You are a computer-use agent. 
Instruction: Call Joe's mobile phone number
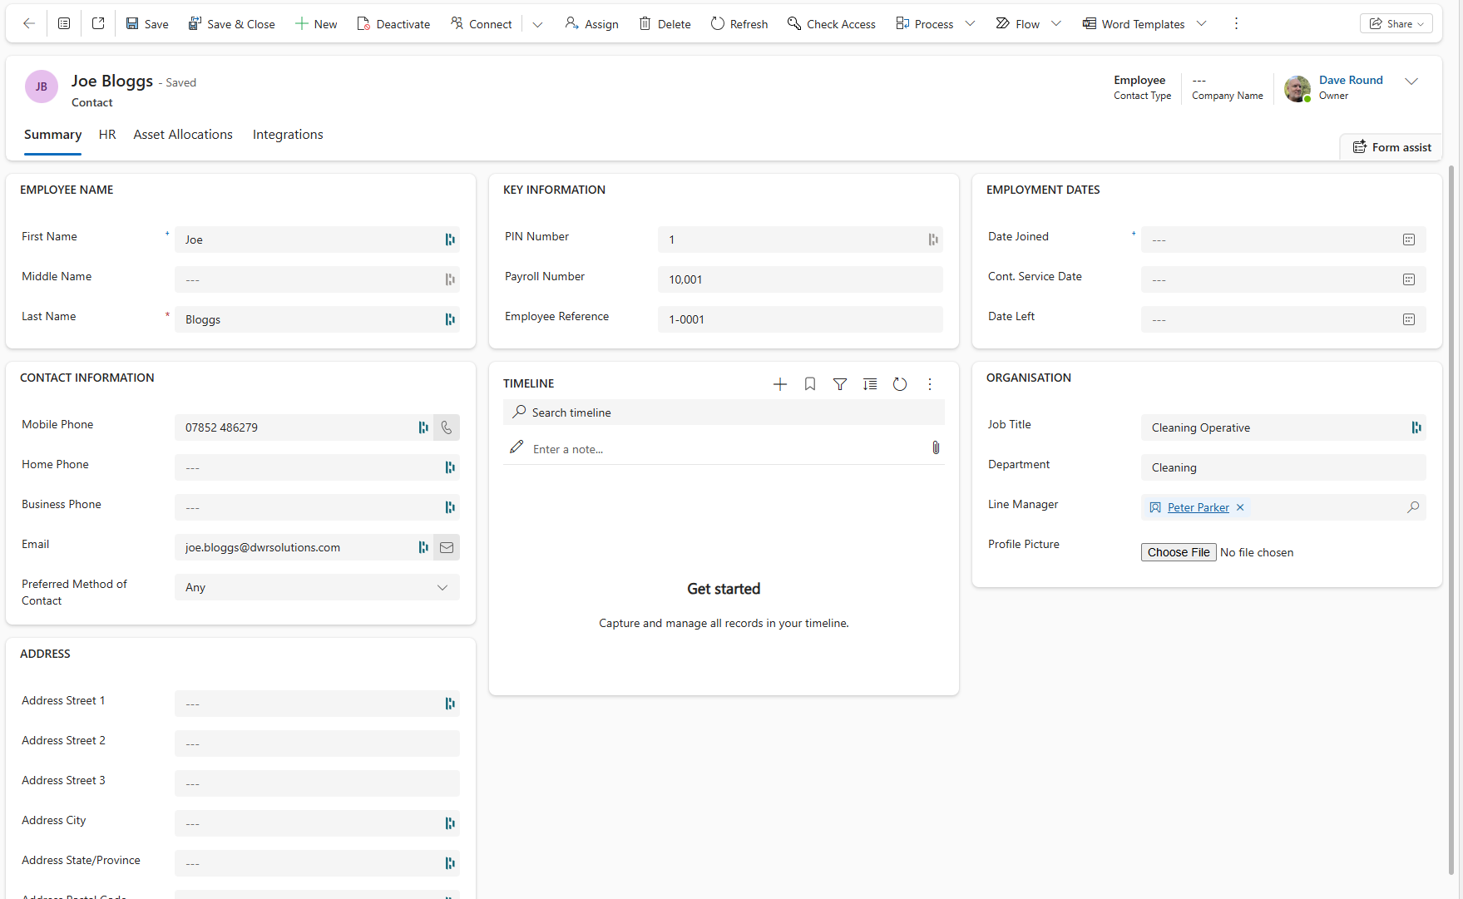click(447, 427)
